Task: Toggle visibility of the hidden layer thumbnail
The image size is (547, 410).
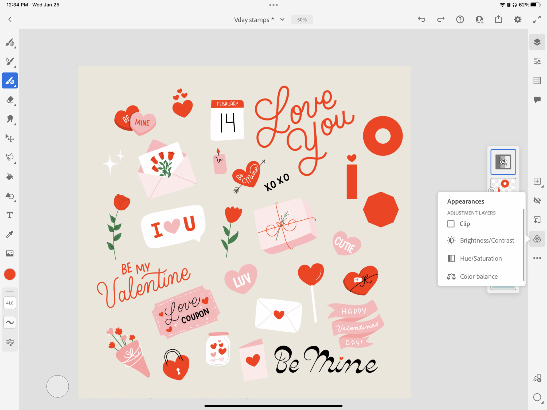Action: pos(503,162)
